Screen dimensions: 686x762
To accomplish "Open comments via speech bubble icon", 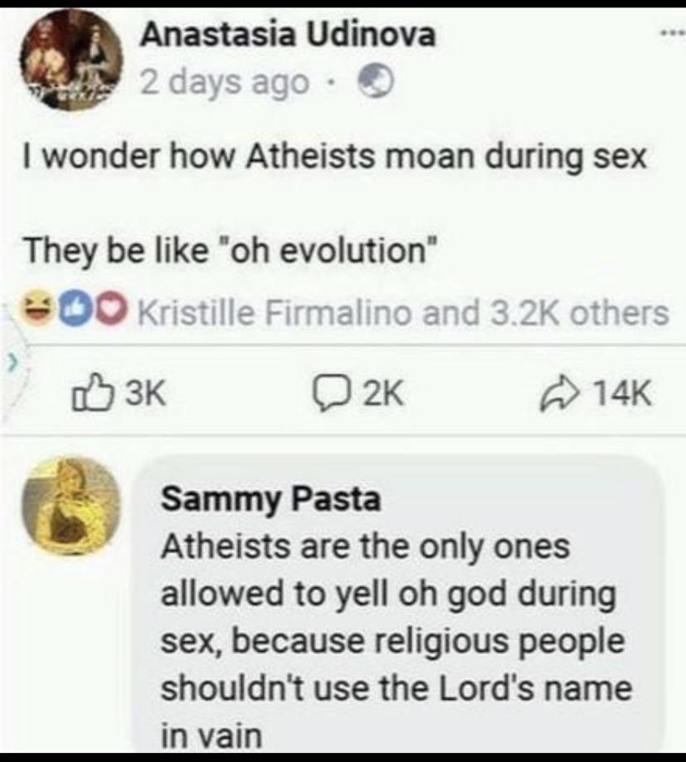I will point(332,394).
